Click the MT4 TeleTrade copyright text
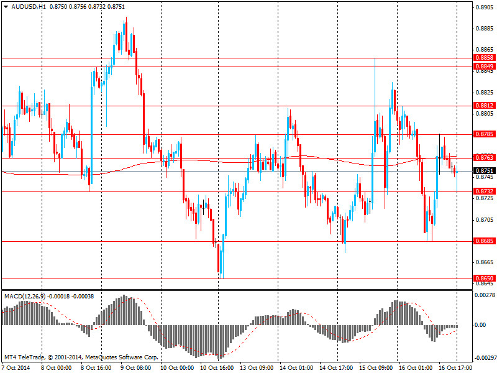 tap(81, 357)
